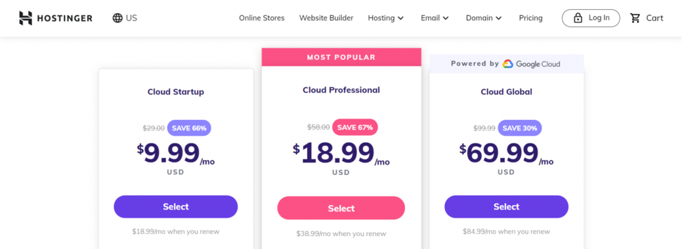Select the Cloud Professional plan

click(x=341, y=208)
